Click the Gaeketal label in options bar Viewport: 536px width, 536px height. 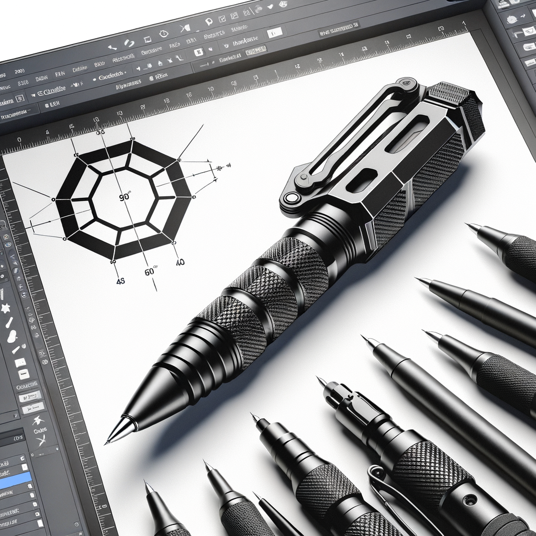click(x=230, y=59)
